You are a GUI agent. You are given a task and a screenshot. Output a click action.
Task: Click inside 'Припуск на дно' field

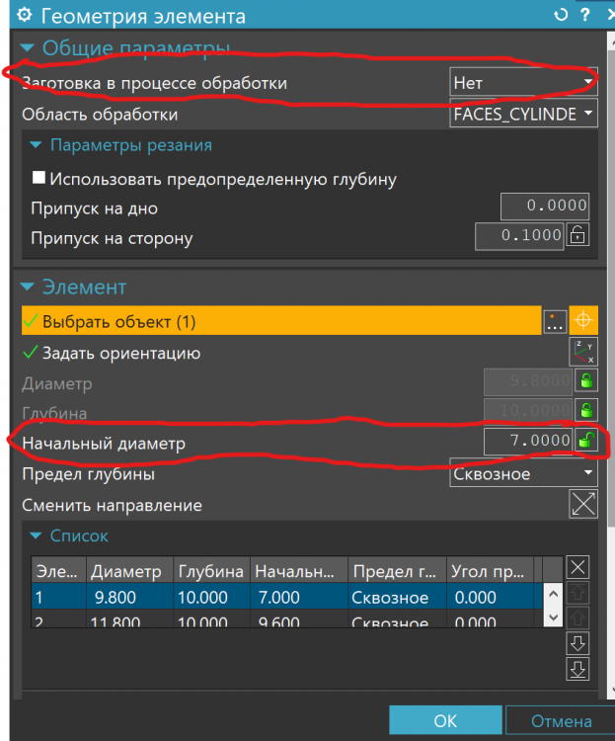pyautogui.click(x=544, y=207)
